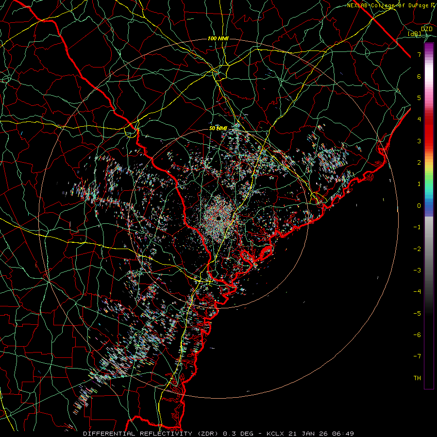Click the radar site center black dot

pos(219,218)
